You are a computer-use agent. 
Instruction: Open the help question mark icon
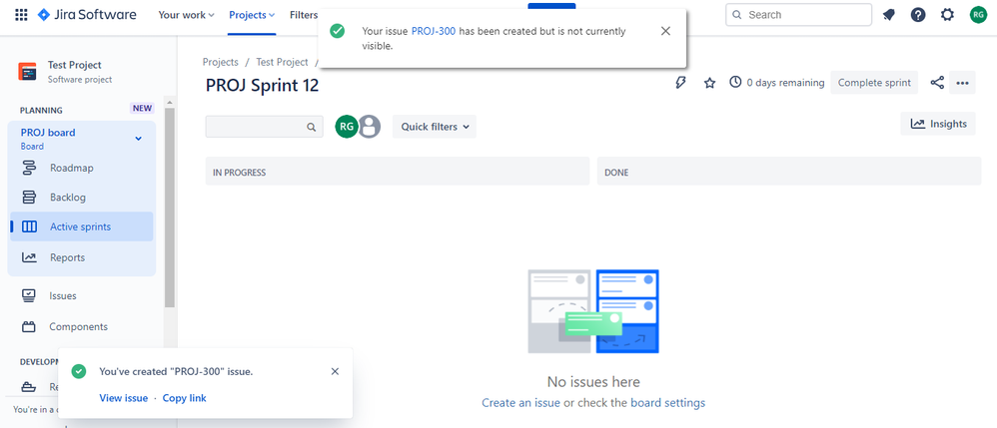click(918, 15)
